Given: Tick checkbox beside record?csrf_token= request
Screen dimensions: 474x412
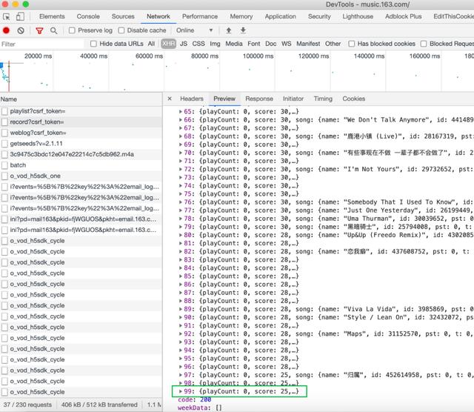Looking at the screenshot, I should click(x=4, y=122).
